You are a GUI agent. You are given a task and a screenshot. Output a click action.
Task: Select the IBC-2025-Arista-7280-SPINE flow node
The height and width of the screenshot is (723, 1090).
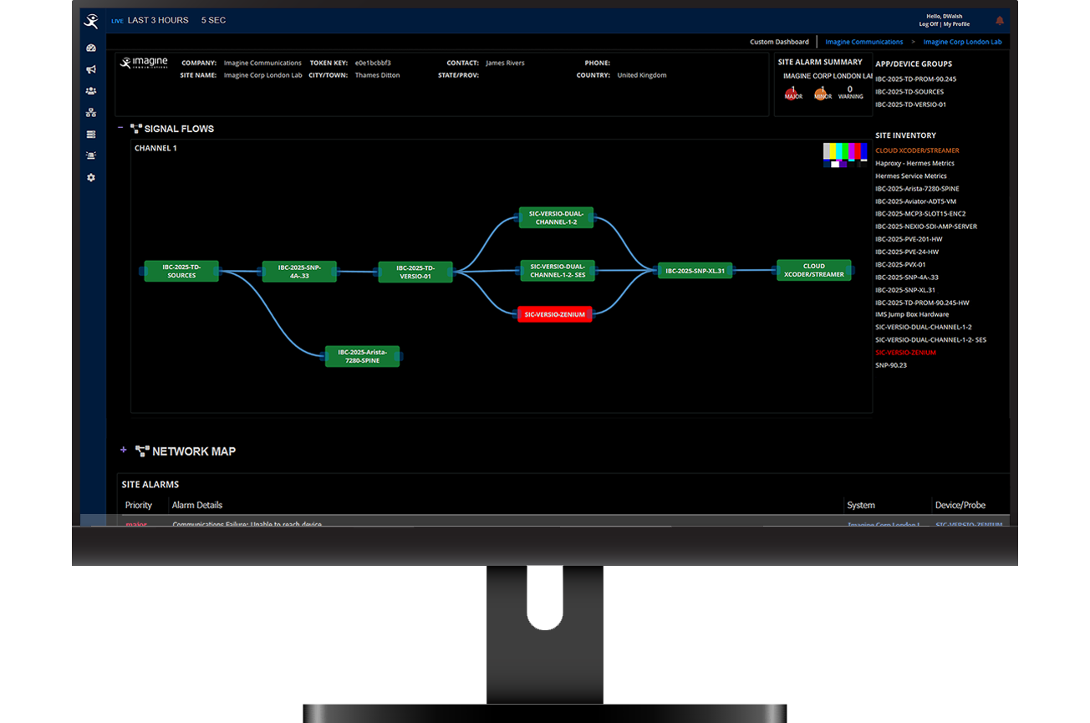pos(362,356)
